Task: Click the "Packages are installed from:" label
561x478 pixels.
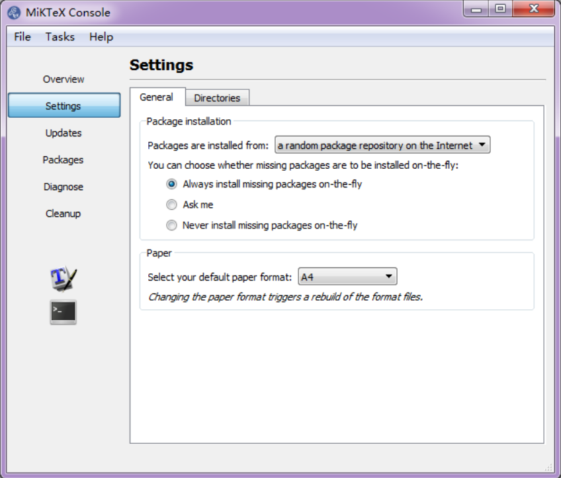Action: pos(208,146)
